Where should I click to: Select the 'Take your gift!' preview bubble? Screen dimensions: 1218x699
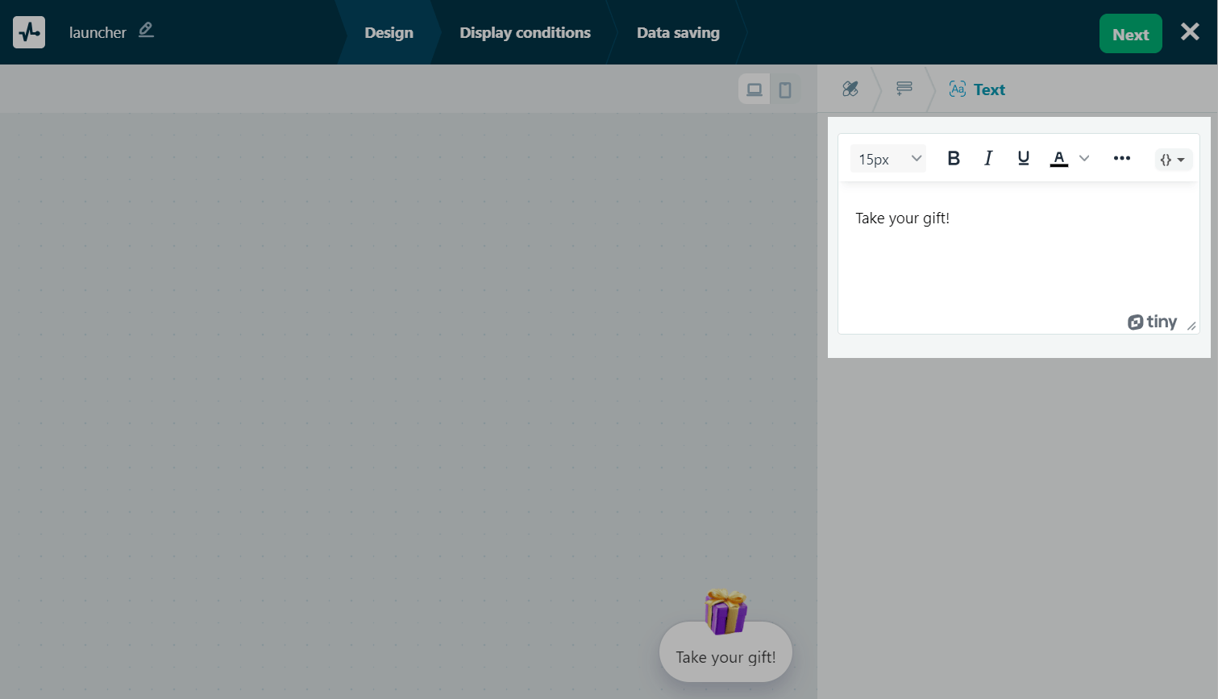tap(725, 652)
